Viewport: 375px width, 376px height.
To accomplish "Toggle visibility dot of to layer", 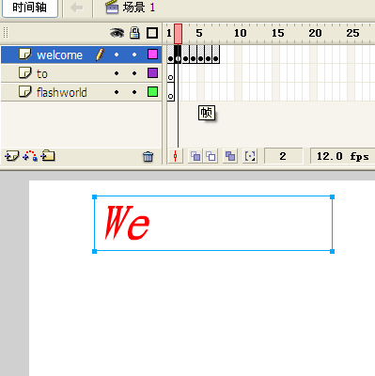I will click(x=117, y=73).
